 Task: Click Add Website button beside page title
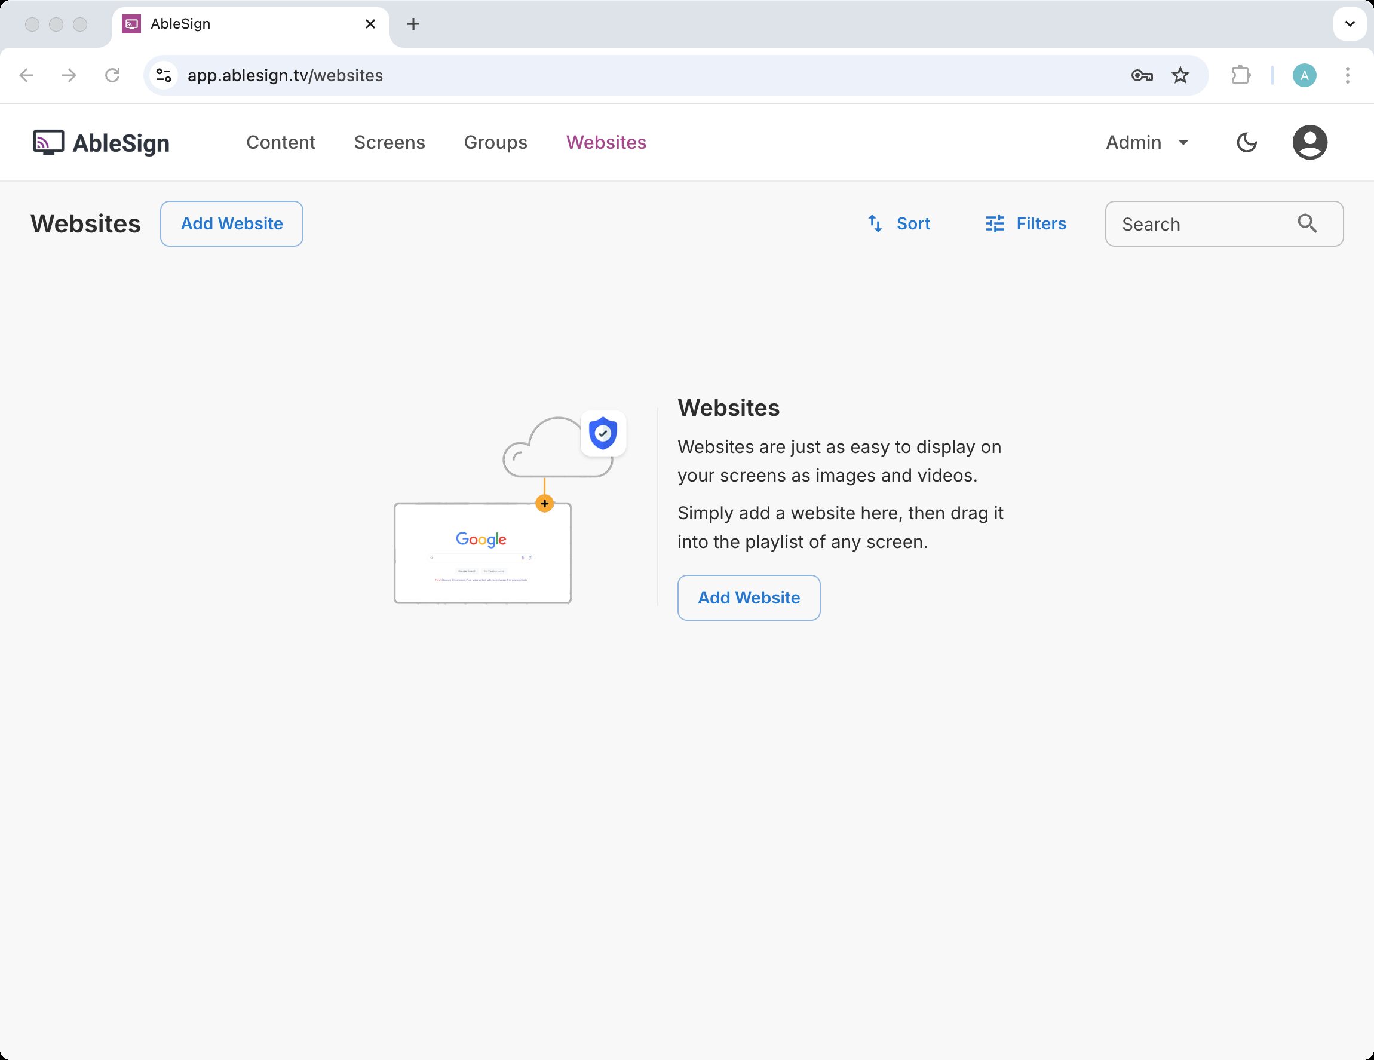(x=232, y=223)
